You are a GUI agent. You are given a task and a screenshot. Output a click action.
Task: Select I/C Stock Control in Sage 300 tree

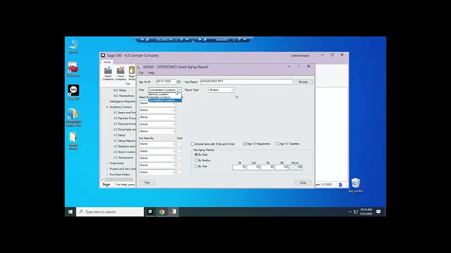(124, 152)
